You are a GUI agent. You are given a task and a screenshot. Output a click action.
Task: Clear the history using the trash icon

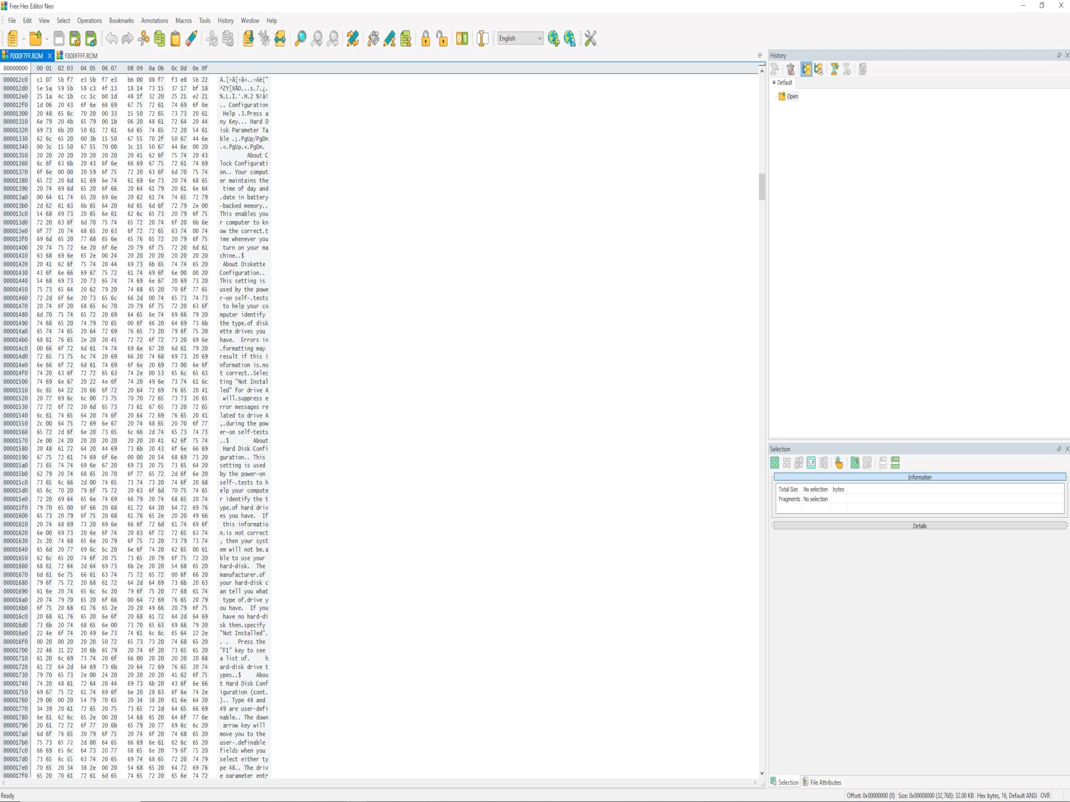coord(791,69)
